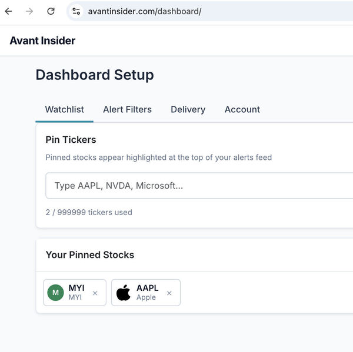Remove the MYI pinned stock

tap(95, 293)
